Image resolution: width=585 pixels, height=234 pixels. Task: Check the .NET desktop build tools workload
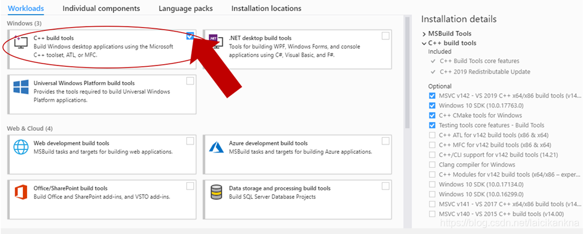[x=386, y=36]
